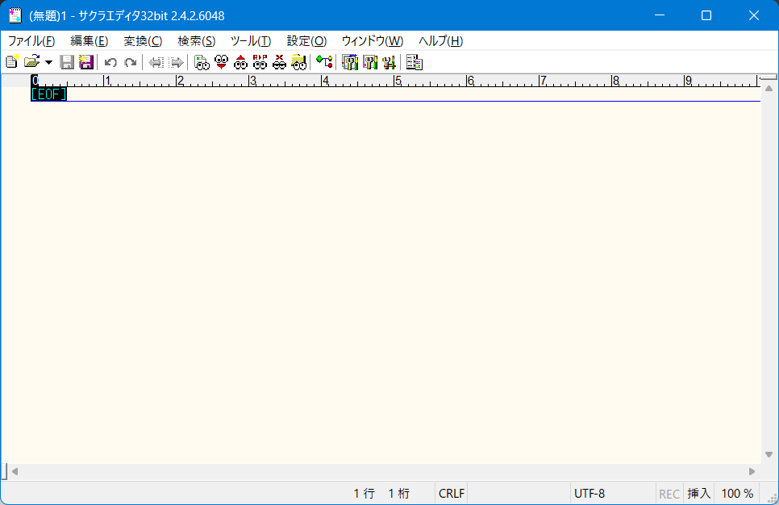Open the UTF-8 encoding selector

(x=589, y=494)
